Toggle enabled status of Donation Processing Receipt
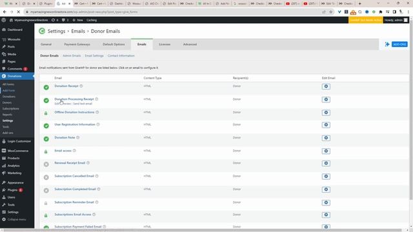This screenshot has height=232, width=413. 46,101
